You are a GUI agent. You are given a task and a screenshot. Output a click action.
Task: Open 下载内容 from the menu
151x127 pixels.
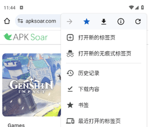click(x=104, y=89)
